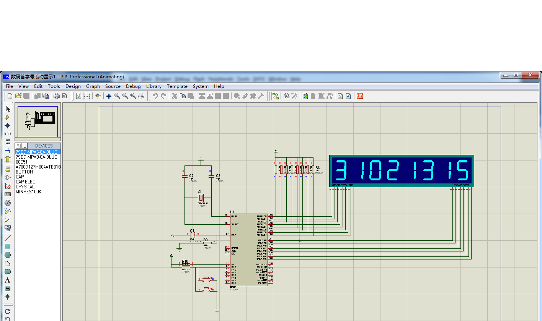Open the Debug menu
The height and width of the screenshot is (321, 542).
[x=133, y=86]
